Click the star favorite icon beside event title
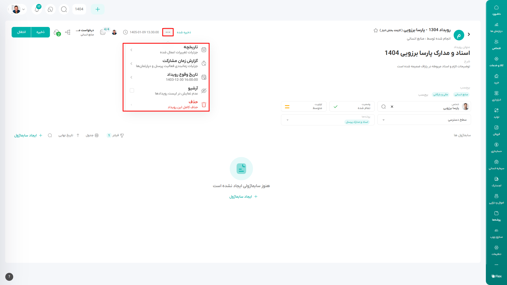The height and width of the screenshot is (285, 507). 375,30
